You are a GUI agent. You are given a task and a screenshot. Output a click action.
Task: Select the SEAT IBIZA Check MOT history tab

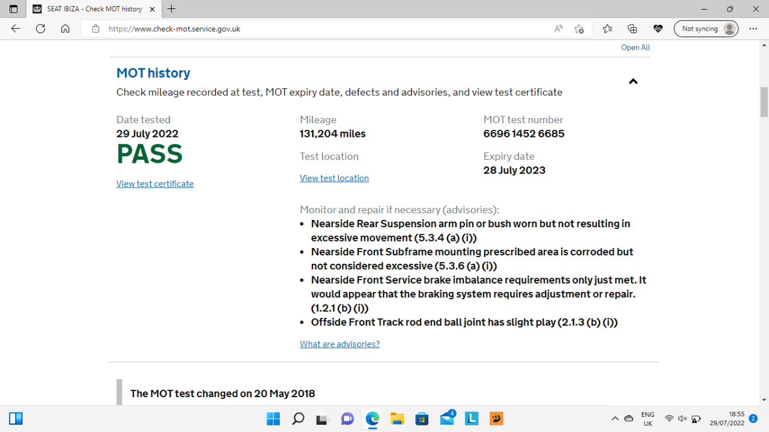tap(93, 9)
